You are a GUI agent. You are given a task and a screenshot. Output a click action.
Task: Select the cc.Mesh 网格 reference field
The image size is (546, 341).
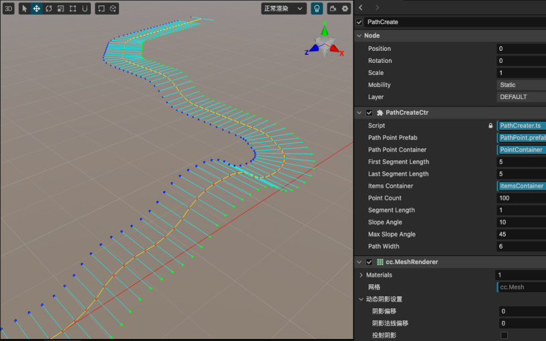tap(521, 287)
